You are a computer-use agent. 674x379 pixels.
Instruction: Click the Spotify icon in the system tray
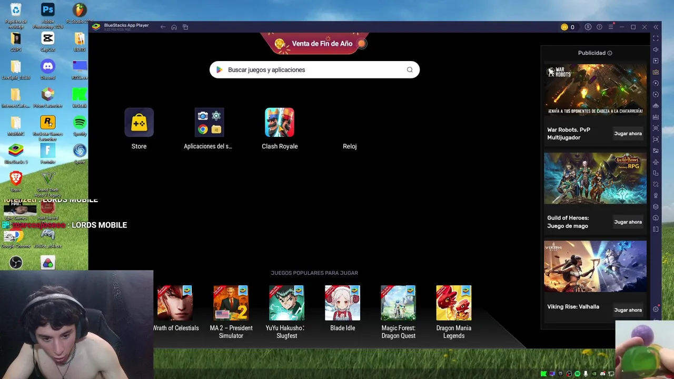(577, 374)
